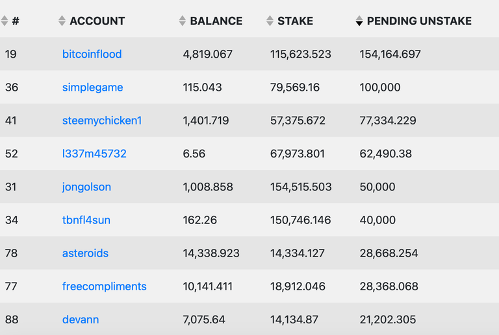The width and height of the screenshot is (499, 335).
Task: Open bitcoinflood account link
Action: pos(92,54)
